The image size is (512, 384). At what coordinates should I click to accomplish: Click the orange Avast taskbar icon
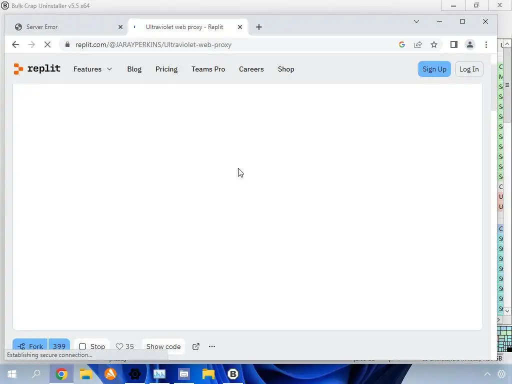110,374
